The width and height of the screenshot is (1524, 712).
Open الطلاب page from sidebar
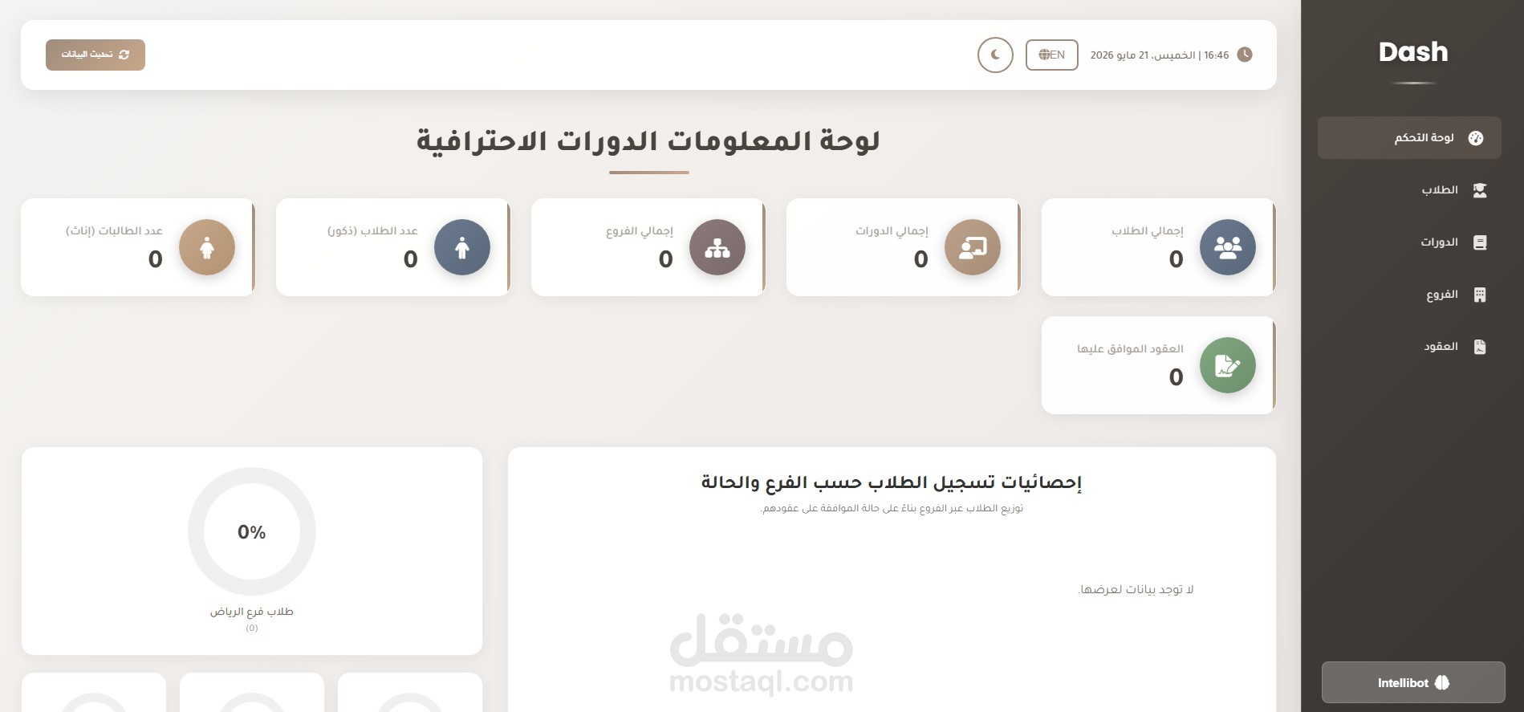click(1409, 190)
